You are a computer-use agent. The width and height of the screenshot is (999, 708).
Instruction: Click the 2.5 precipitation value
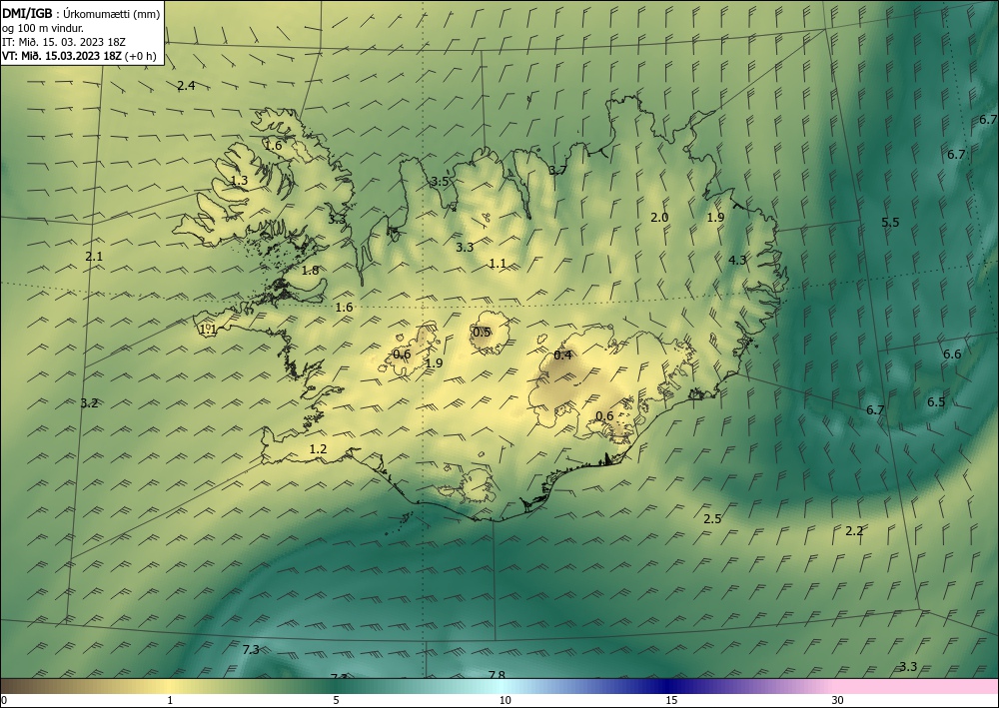(x=712, y=519)
